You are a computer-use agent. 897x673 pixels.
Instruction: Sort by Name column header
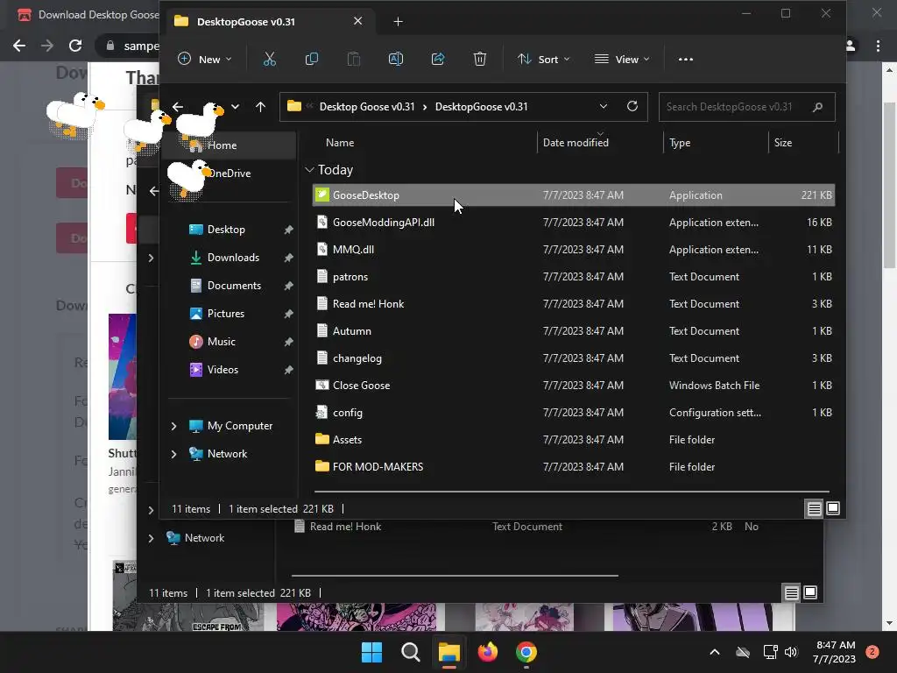[340, 143]
